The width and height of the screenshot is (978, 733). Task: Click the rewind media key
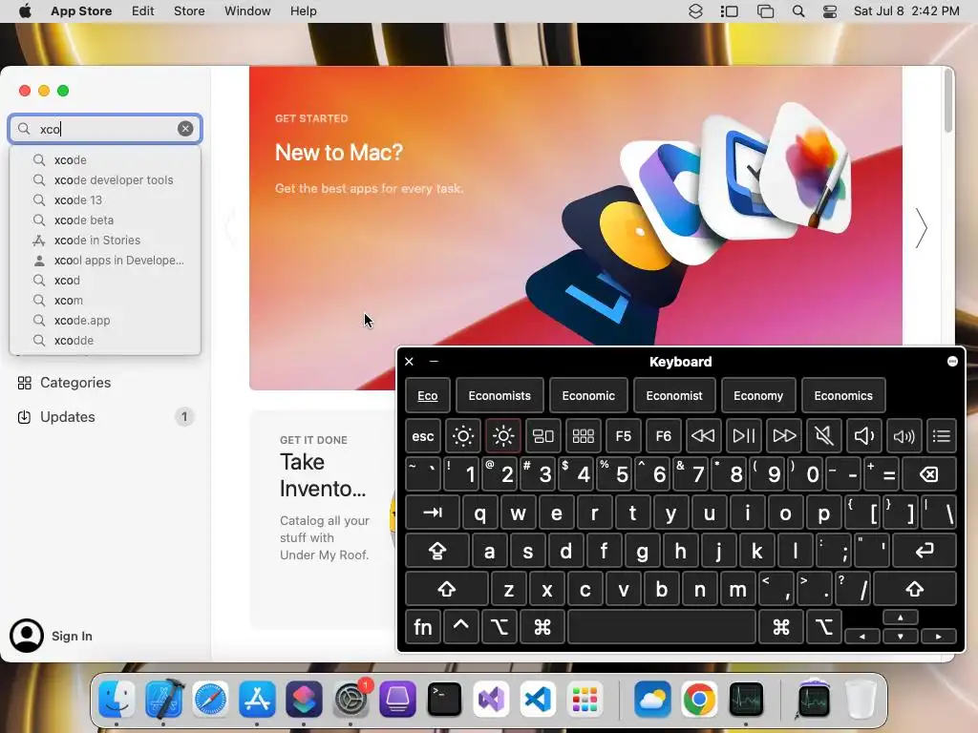click(x=703, y=435)
